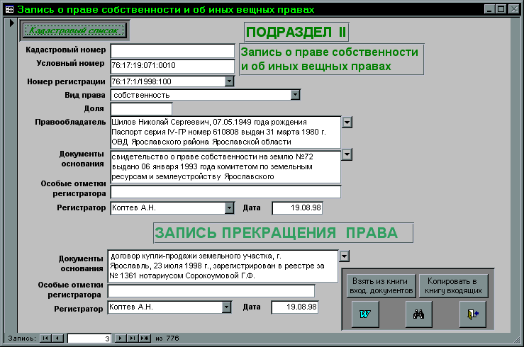Click lower Дата field in termination section
The image size is (524, 347).
click(295, 307)
